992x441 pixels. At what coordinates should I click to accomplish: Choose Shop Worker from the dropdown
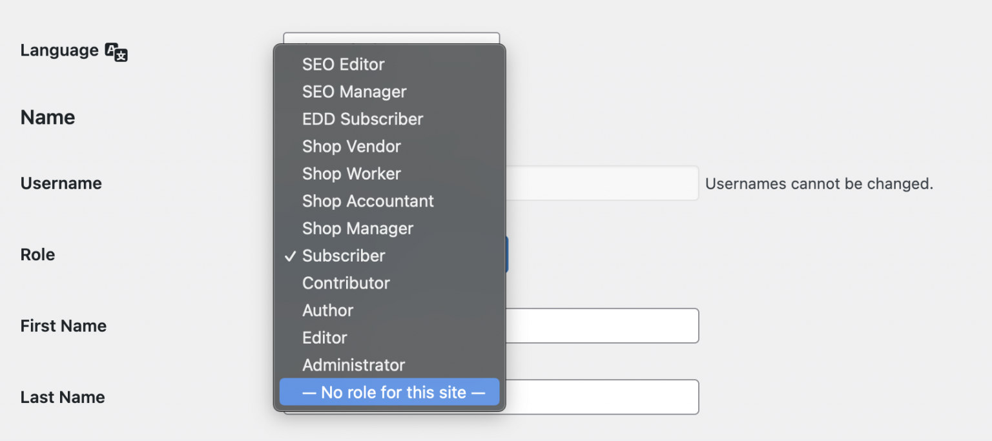pyautogui.click(x=351, y=173)
